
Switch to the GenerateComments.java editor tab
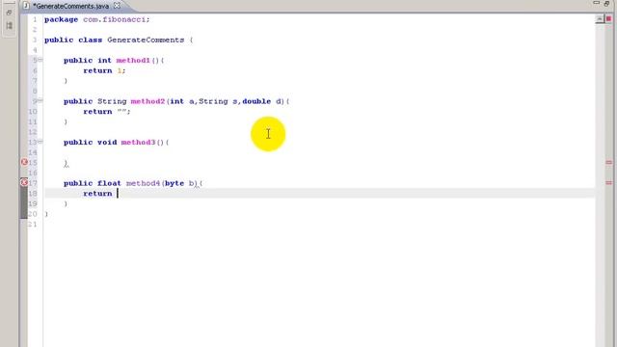point(70,6)
